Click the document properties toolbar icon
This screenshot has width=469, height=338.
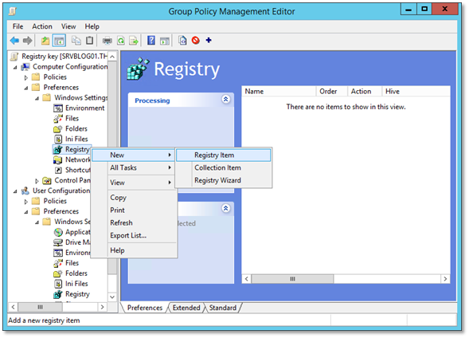182,40
